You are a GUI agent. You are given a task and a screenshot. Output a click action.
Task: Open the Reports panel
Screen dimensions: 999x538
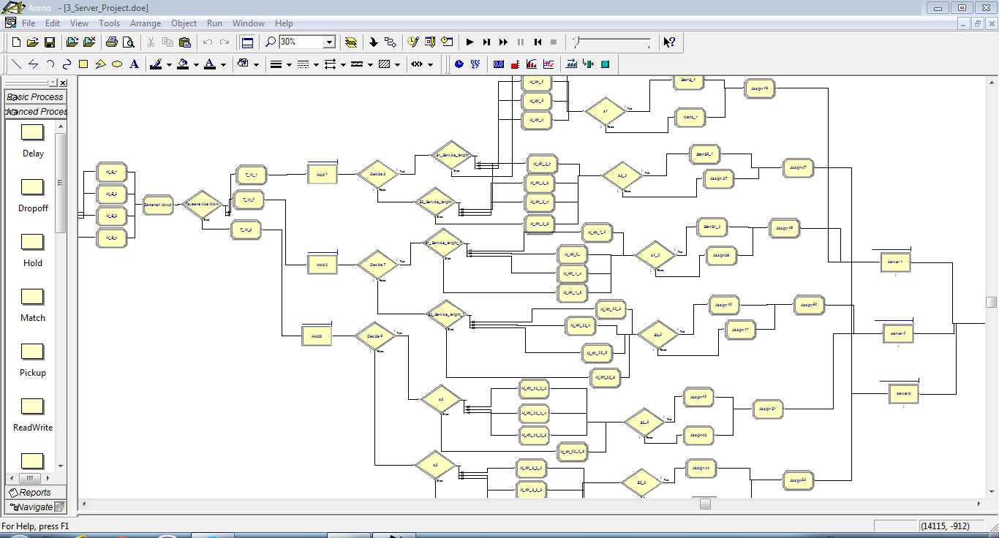point(35,492)
